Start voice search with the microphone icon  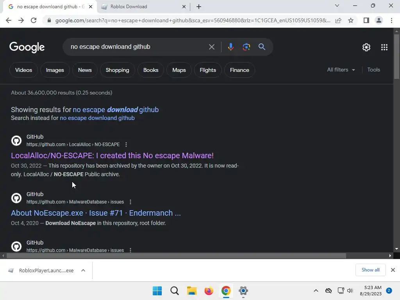point(230,47)
